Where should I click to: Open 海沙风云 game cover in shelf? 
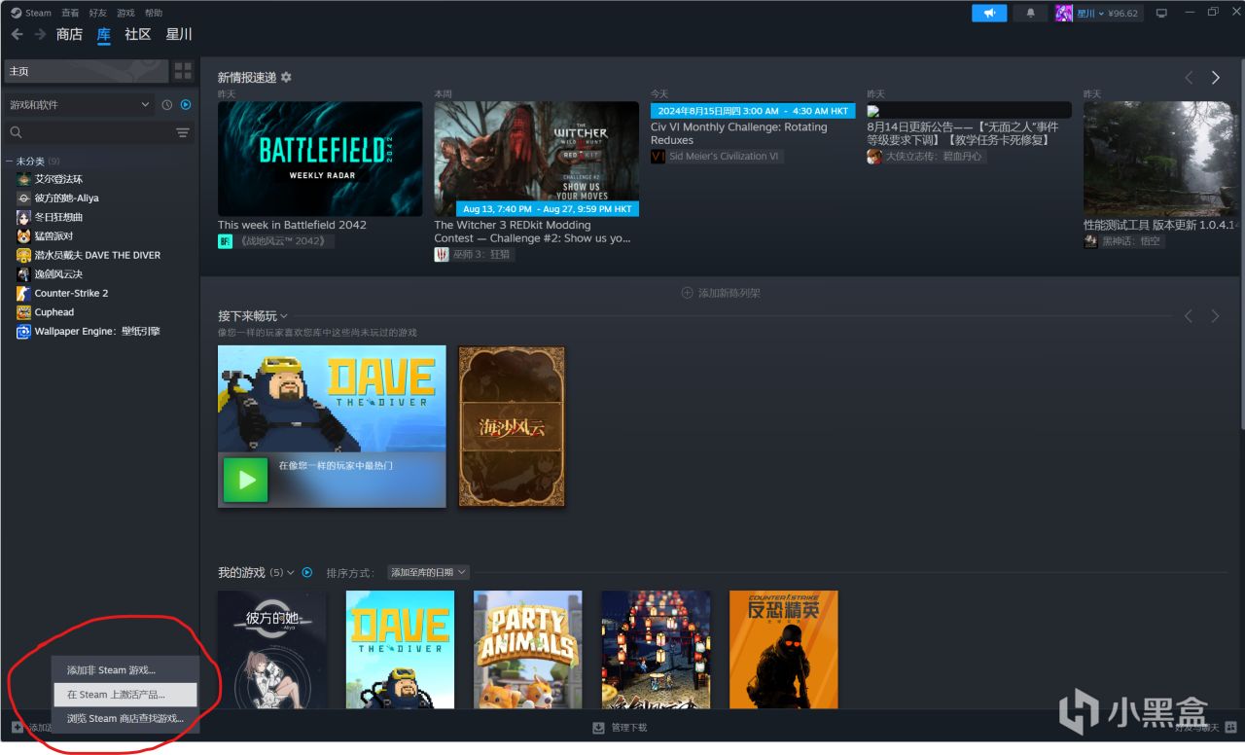click(512, 426)
